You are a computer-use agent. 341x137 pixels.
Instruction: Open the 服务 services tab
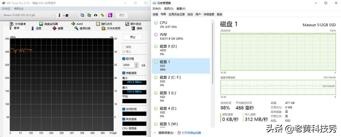pos(220,14)
